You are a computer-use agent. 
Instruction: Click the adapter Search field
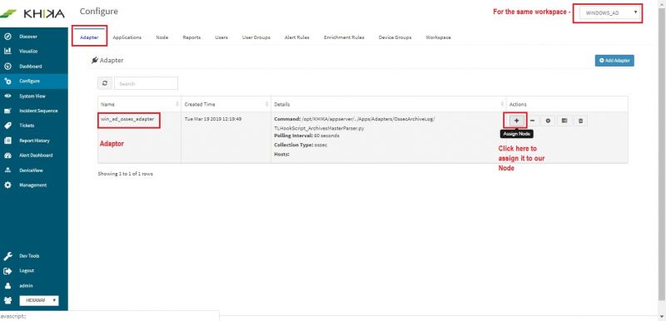pos(146,83)
